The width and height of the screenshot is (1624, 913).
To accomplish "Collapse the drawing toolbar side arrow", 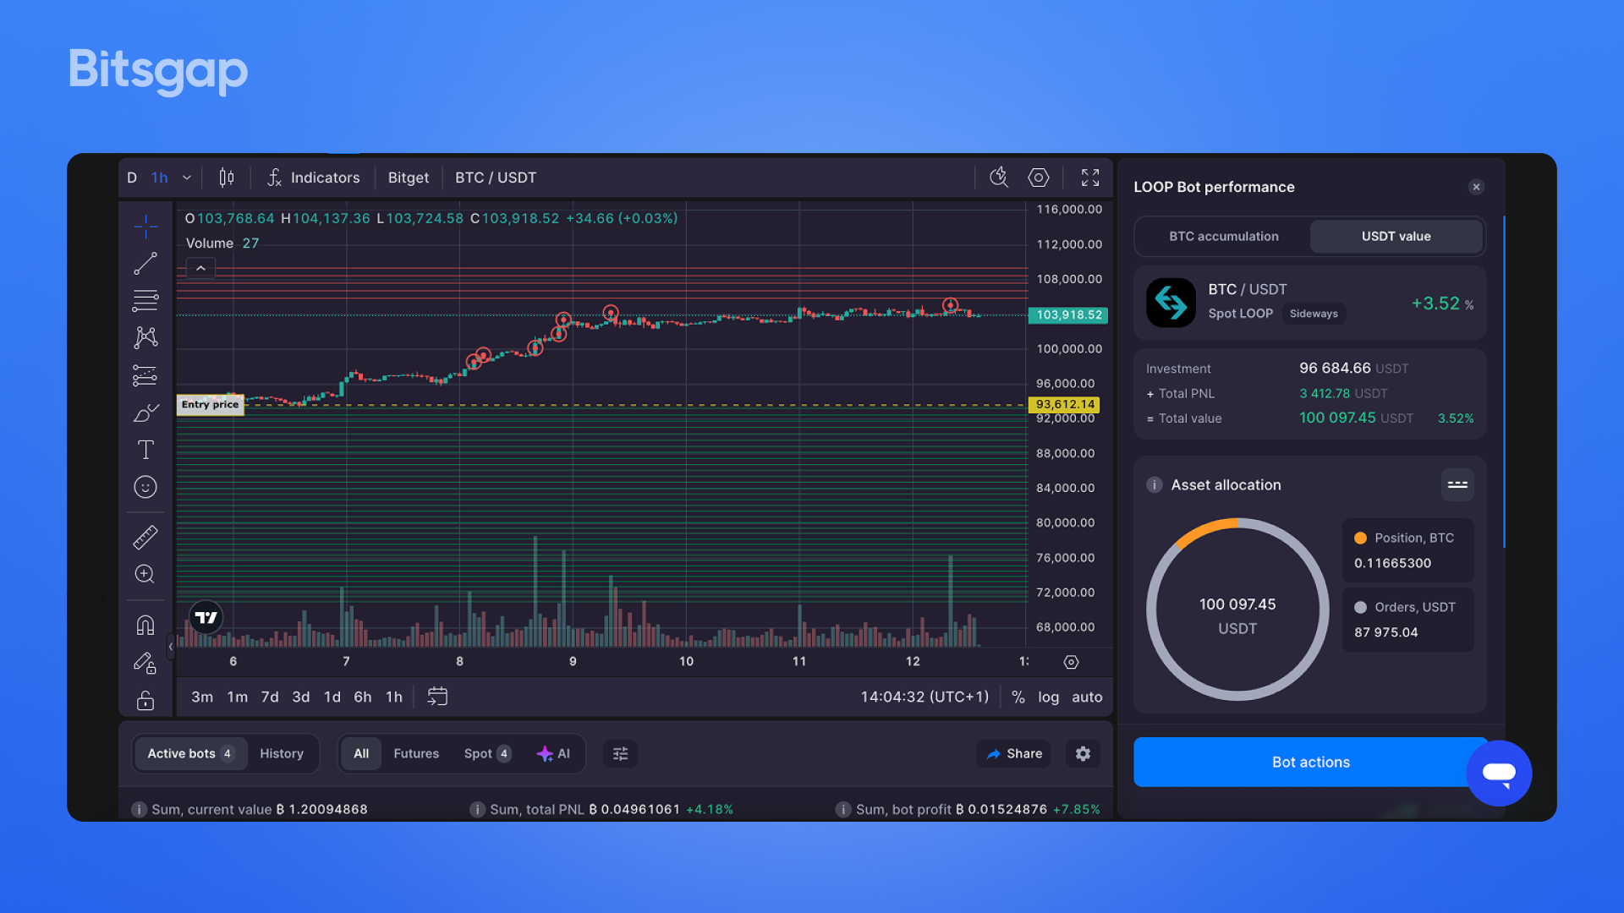I will click(x=171, y=647).
